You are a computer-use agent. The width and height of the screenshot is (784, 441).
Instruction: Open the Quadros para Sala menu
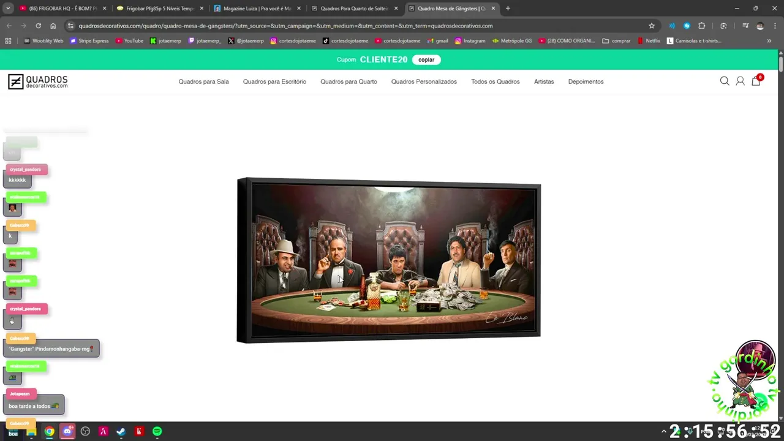coord(203,81)
